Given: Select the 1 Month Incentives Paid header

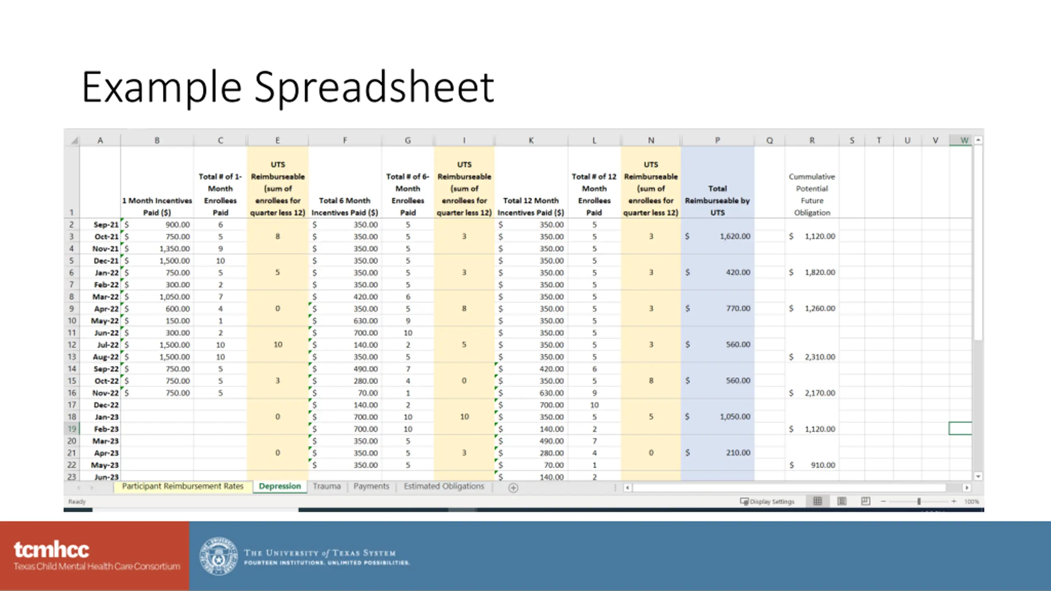Looking at the screenshot, I should tap(157, 182).
